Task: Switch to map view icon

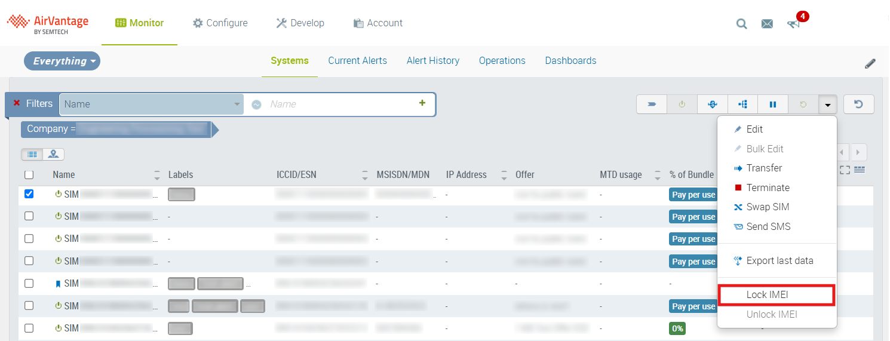Action: pyautogui.click(x=54, y=154)
